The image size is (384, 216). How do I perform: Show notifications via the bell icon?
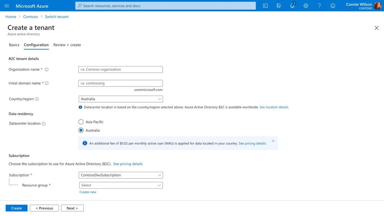point(293,6)
